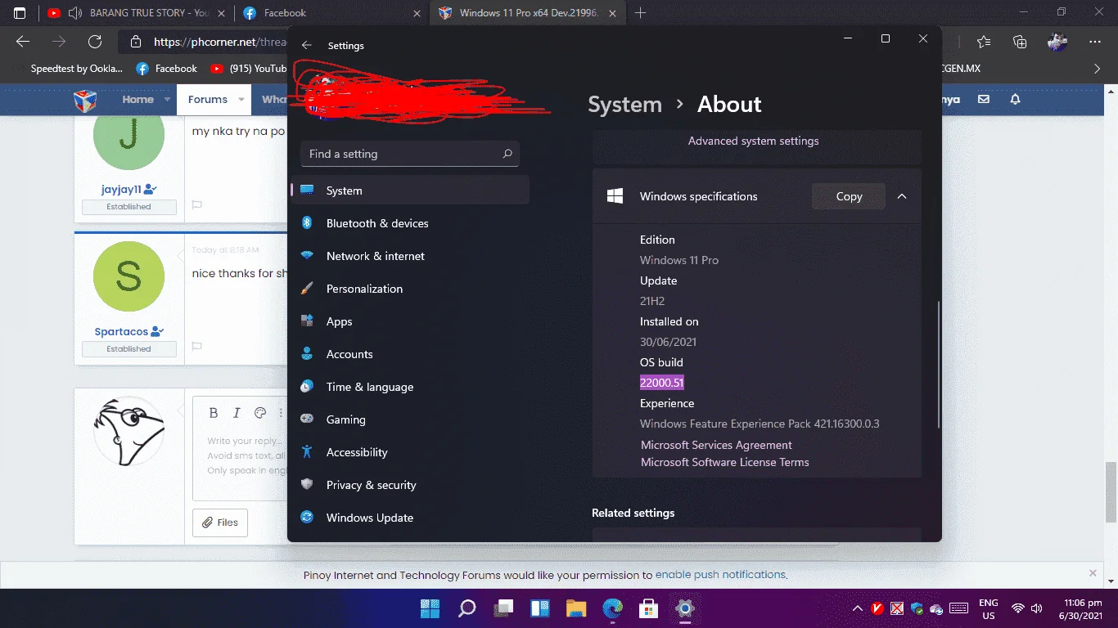
Task: Open Advanced system settings
Action: (753, 141)
